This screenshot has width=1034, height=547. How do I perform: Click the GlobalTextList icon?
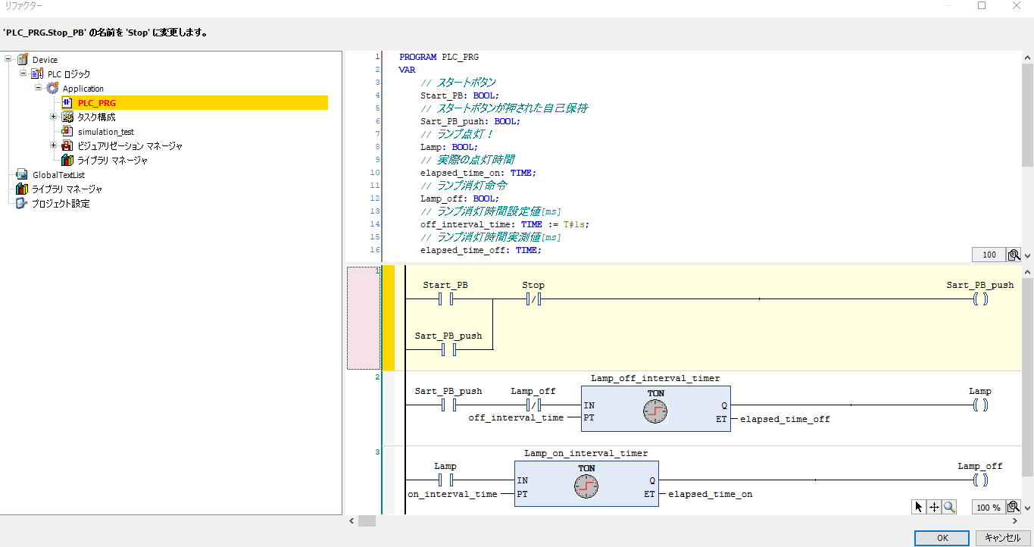pos(22,175)
